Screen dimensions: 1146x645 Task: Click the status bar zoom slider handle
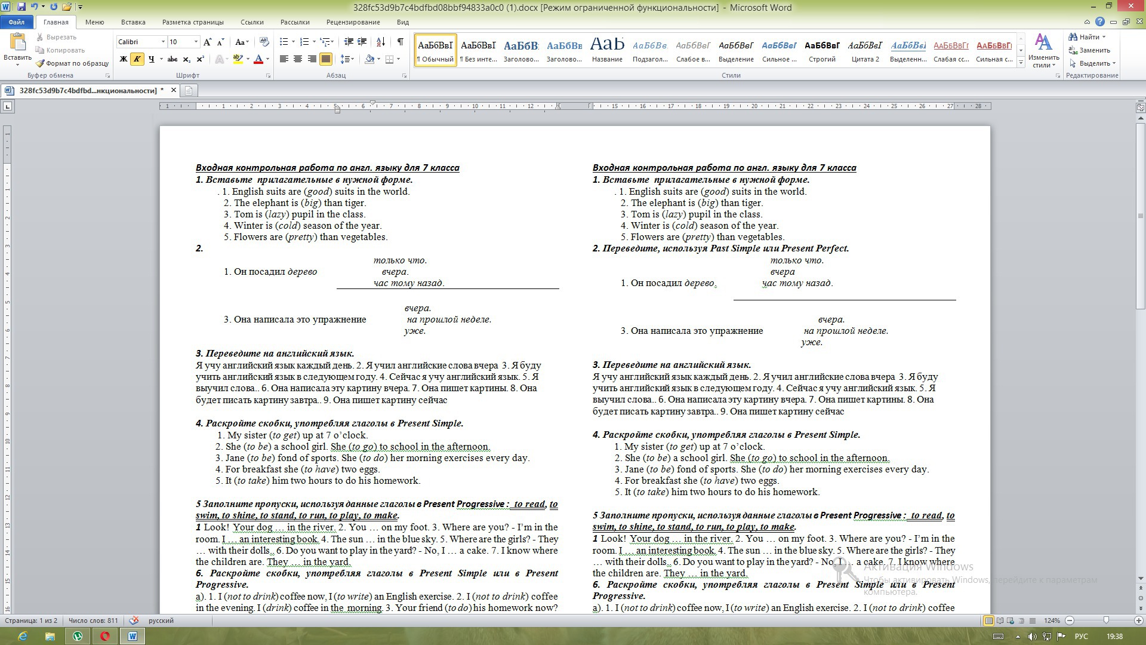1106,621
